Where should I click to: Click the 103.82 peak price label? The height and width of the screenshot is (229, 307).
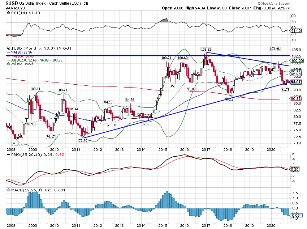(206, 50)
